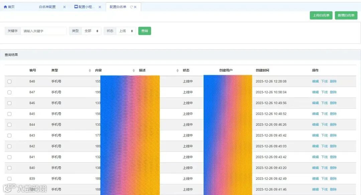
Task: Take row 839 offline via 下线
Action: (x=324, y=178)
